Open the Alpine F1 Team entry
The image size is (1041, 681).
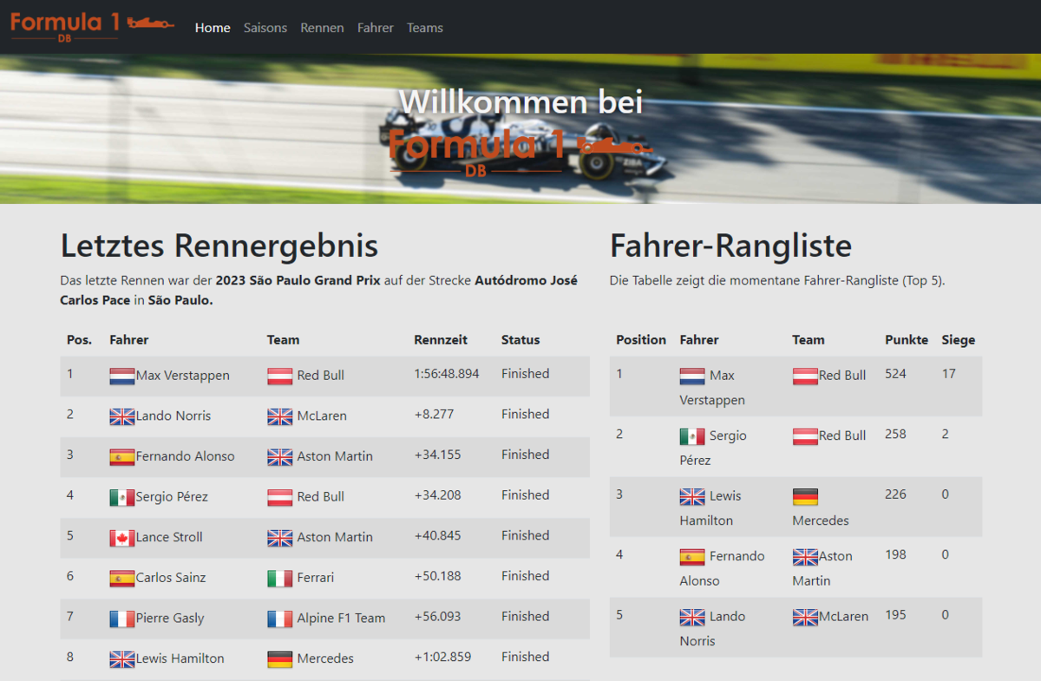point(341,618)
